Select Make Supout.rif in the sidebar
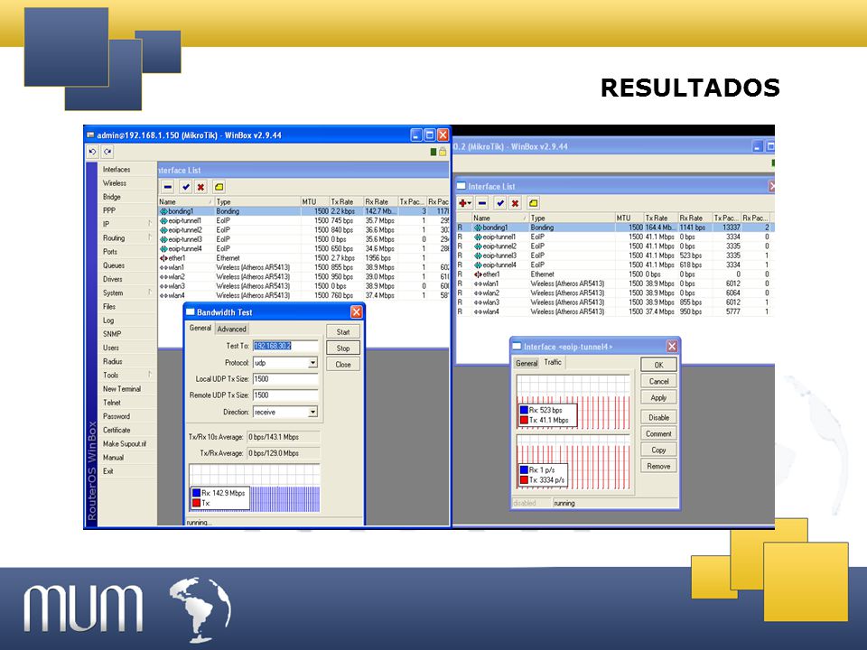867x650 pixels. (x=125, y=443)
